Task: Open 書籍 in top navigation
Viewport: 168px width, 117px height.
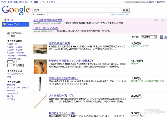Action: (x=36, y=2)
